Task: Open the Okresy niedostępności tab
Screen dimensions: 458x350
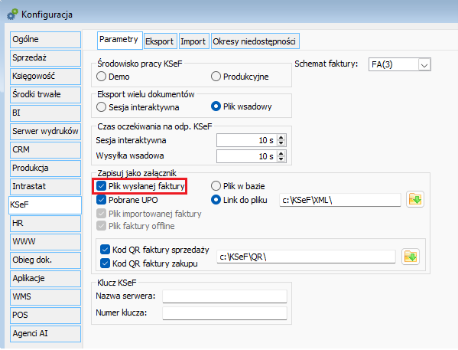Action: tap(254, 41)
